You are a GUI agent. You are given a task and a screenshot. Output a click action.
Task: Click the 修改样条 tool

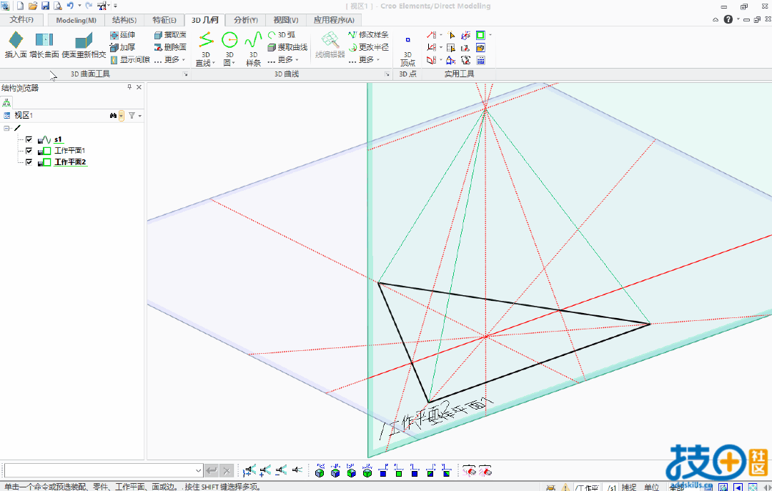click(368, 35)
